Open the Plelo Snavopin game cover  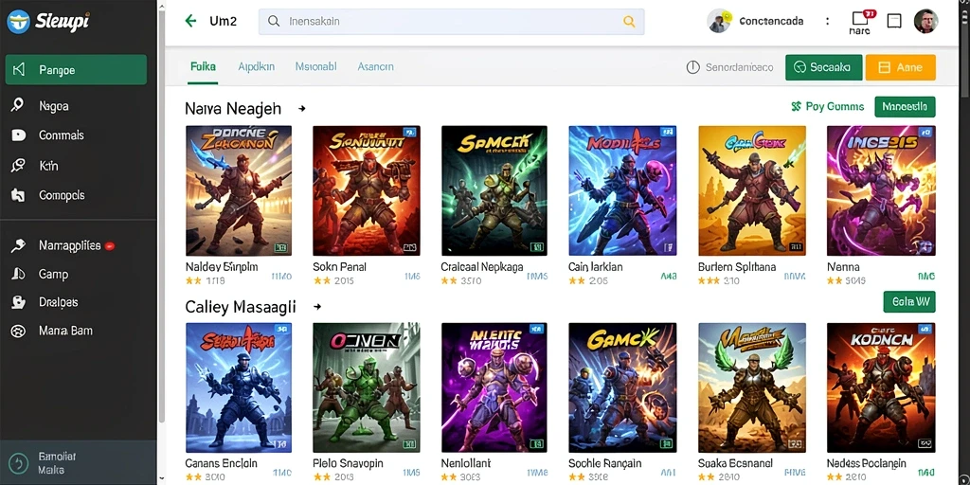pos(367,387)
